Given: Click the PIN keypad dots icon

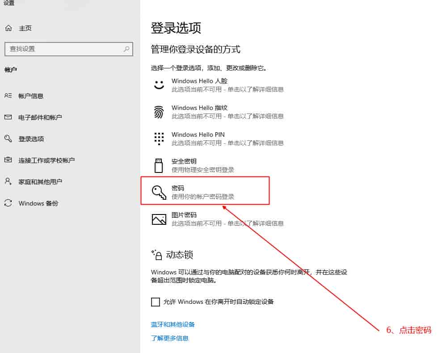Looking at the screenshot, I should coord(159,139).
